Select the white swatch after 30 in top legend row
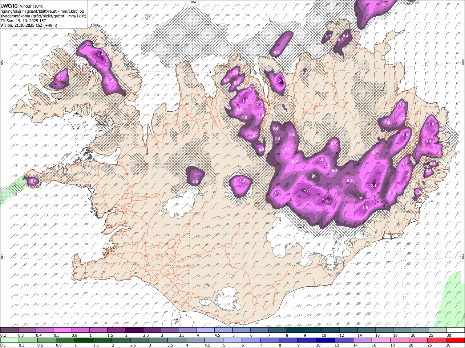465x348 pixels. click(455, 330)
